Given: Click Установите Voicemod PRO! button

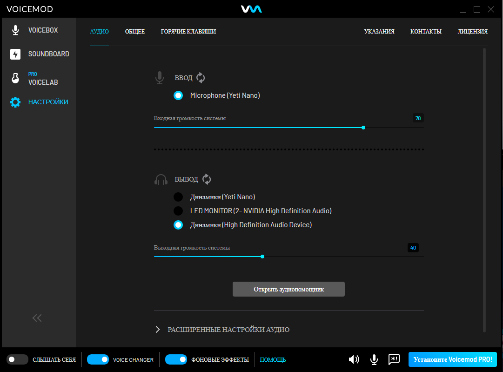Looking at the screenshot, I should click(453, 359).
